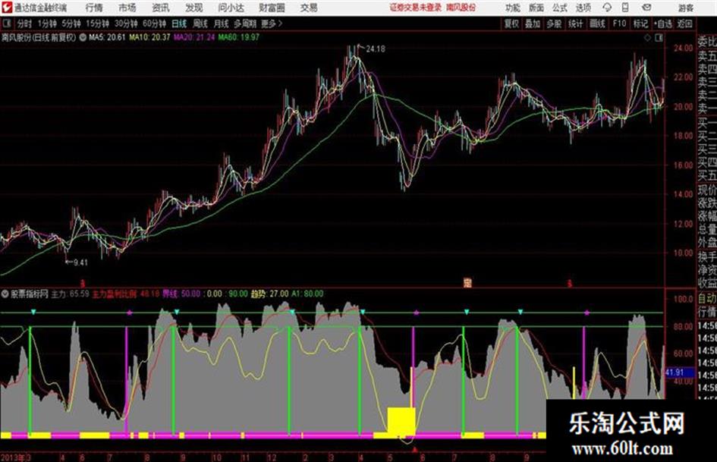717x462 pixels.
Task: Click the 统计 statistics toolbar button
Action: [575, 24]
